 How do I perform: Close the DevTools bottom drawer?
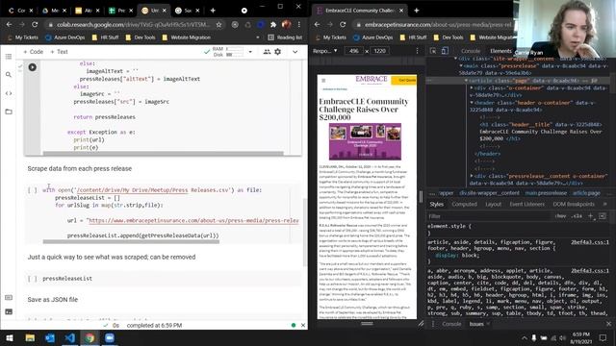[x=608, y=324]
